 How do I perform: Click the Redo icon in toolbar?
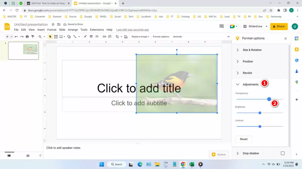pyautogui.click(x=22, y=37)
